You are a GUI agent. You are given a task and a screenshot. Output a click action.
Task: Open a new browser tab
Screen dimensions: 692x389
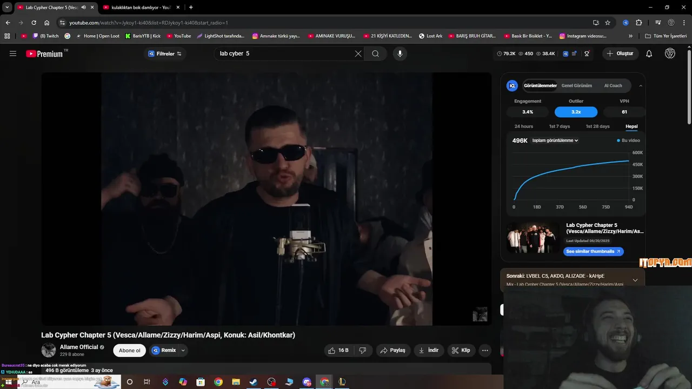coord(191,8)
